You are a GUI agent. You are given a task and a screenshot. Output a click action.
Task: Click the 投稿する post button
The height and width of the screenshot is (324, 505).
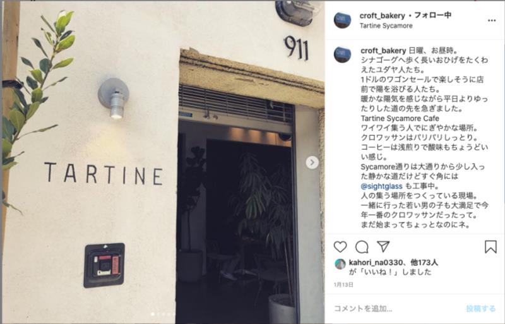[480, 308]
